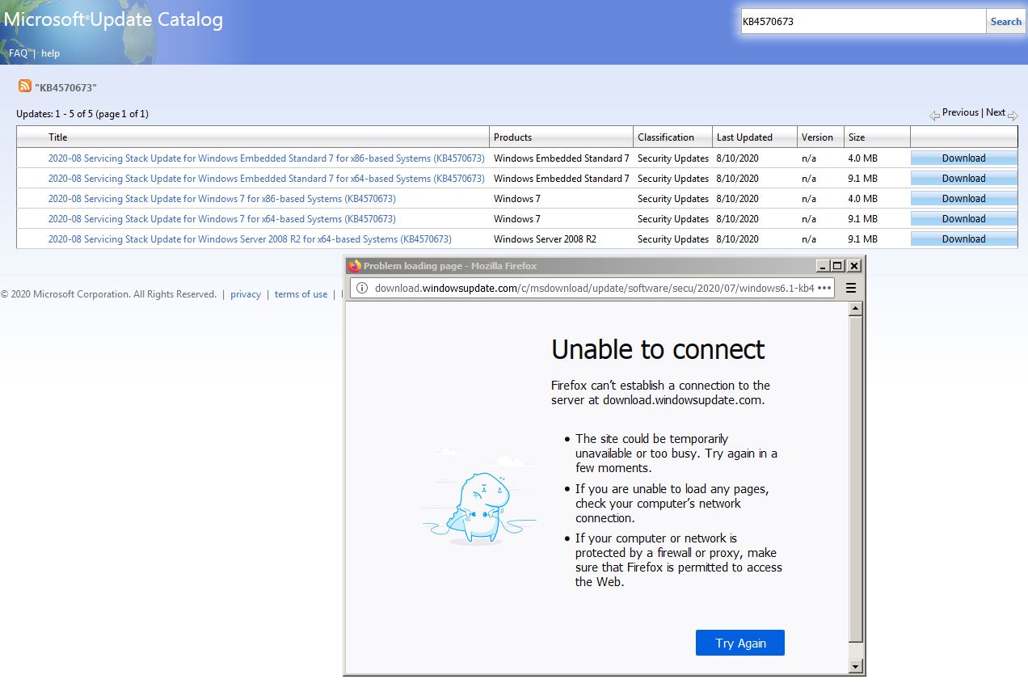Open Windows 7 x86-based update title link
Viewport: 1028px width, 692px height.
pyautogui.click(x=222, y=199)
